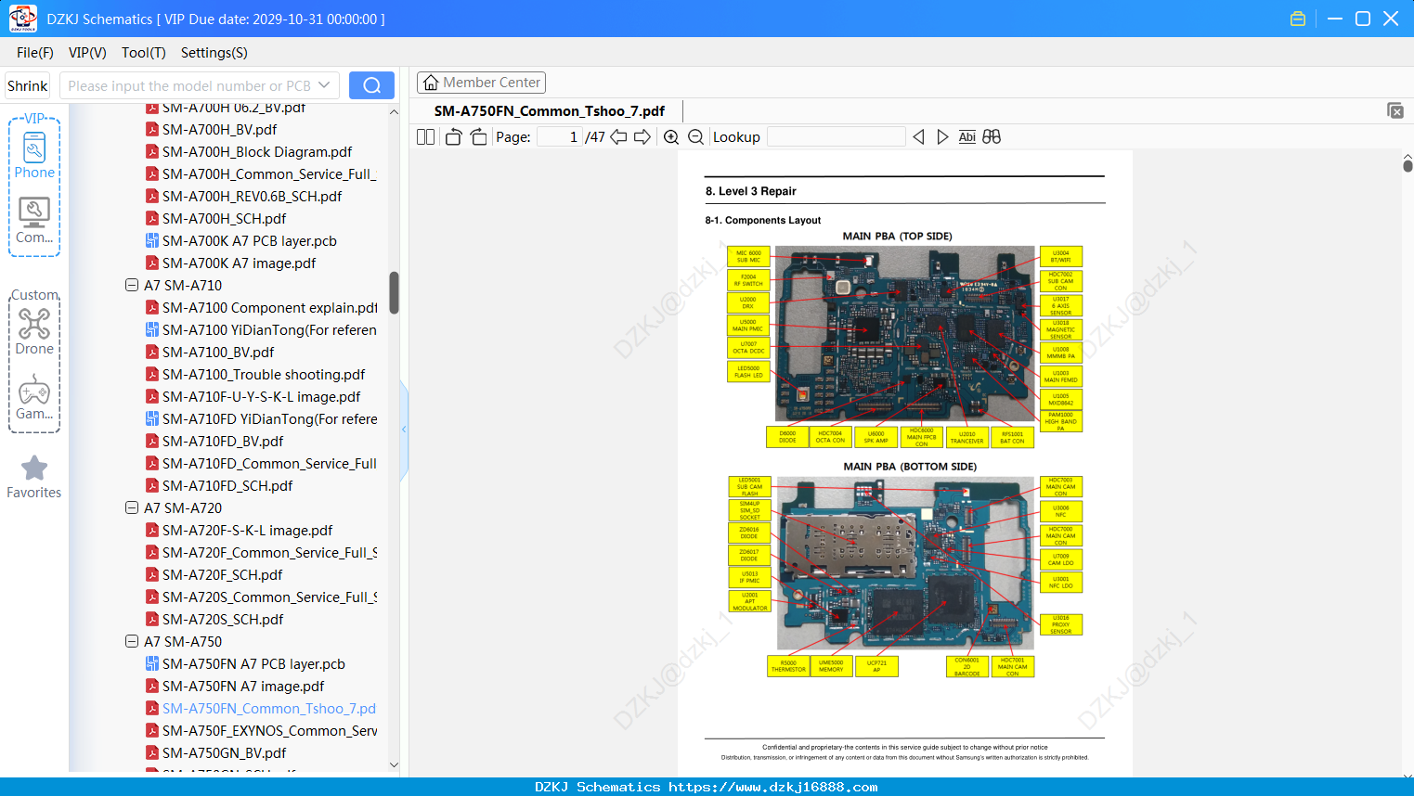Viewport: 1414px width, 796px height.
Task: Open SM-A700H_SCH.pdf
Action: click(225, 218)
